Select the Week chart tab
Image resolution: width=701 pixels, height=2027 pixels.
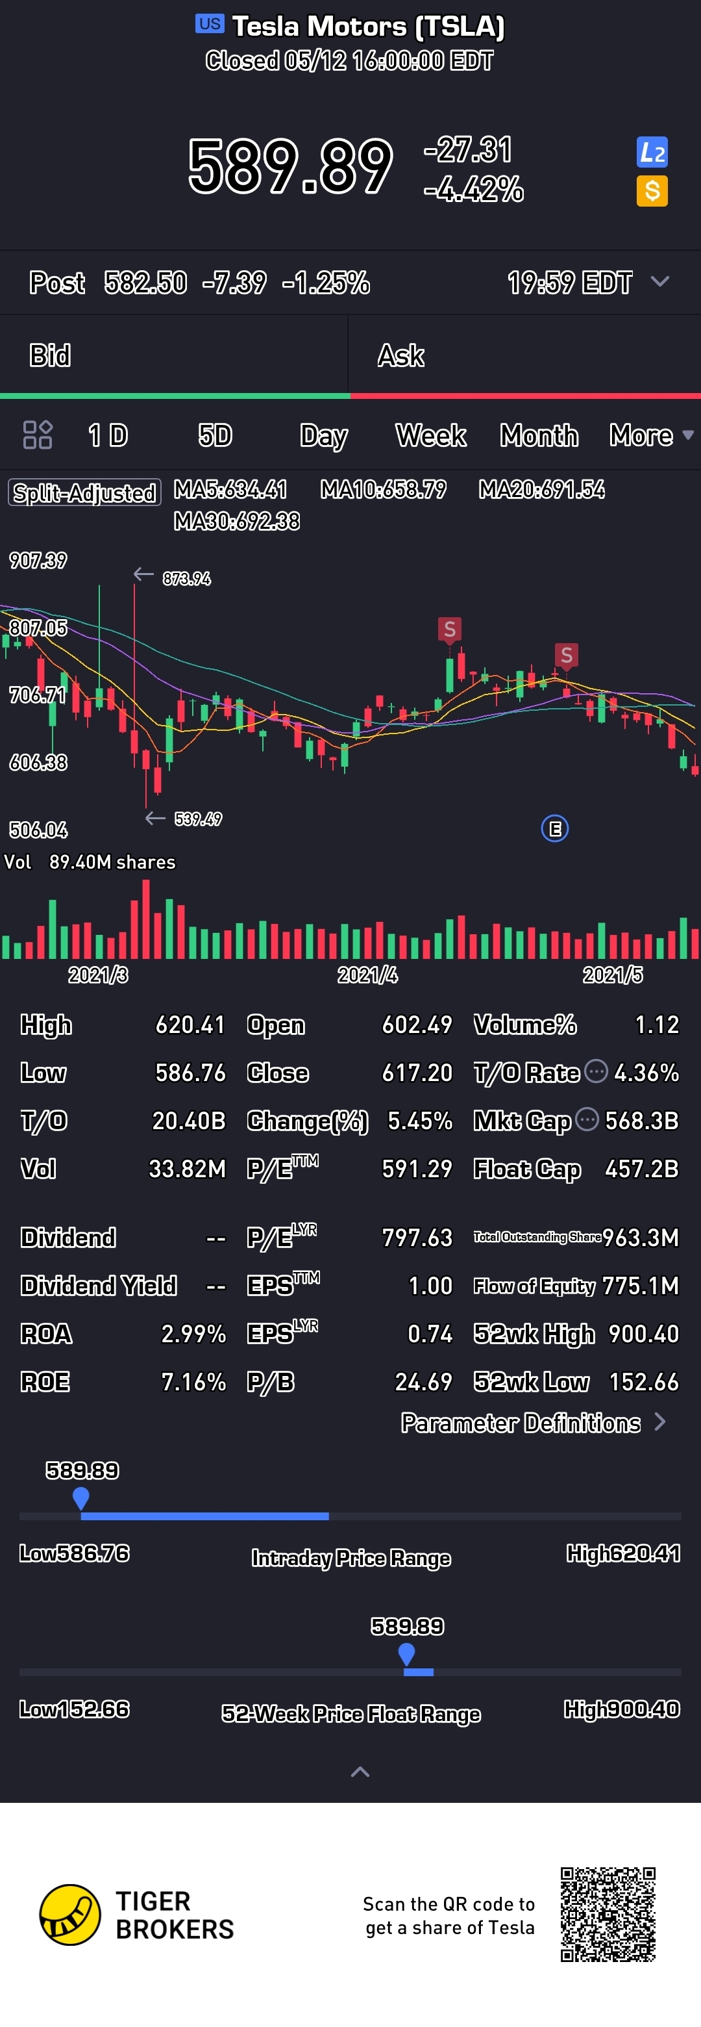tap(430, 435)
